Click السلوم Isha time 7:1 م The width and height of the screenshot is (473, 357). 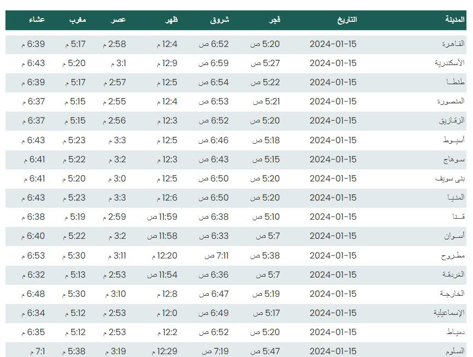click(x=37, y=352)
